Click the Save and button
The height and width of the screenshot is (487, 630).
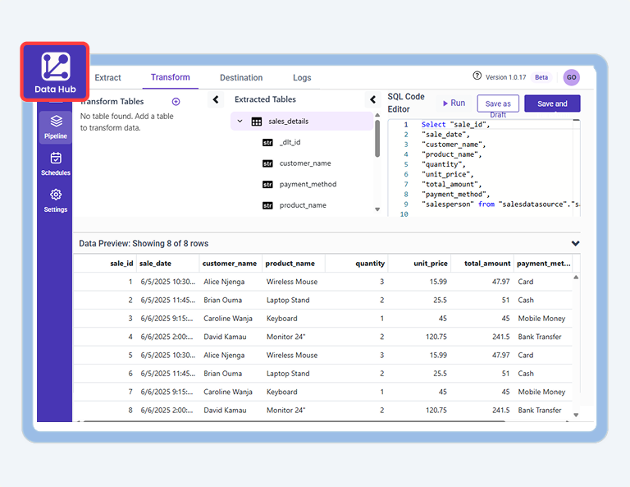tap(552, 103)
